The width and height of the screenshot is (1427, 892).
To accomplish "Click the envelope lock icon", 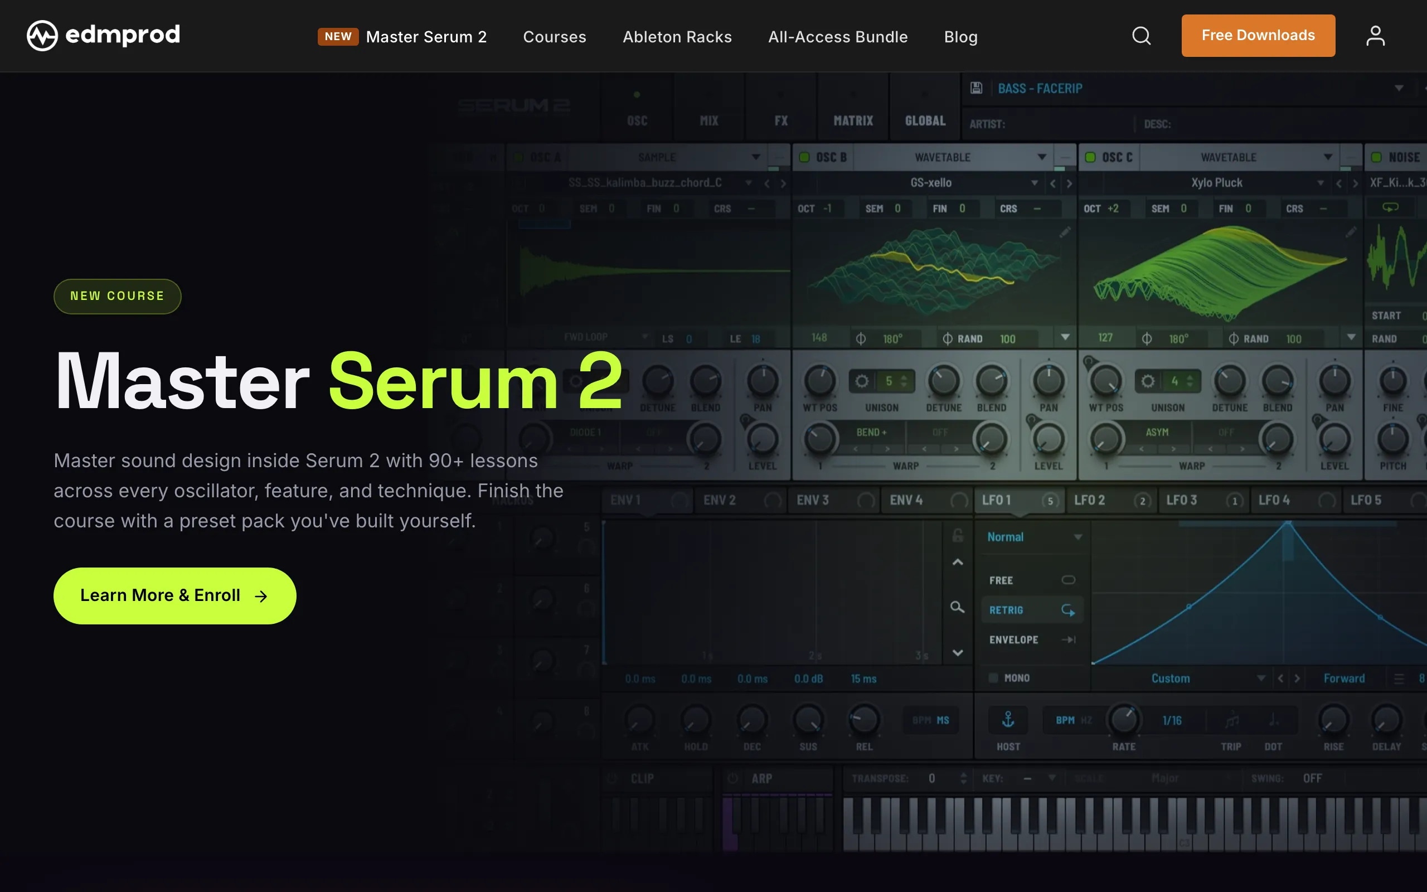I will (x=958, y=535).
